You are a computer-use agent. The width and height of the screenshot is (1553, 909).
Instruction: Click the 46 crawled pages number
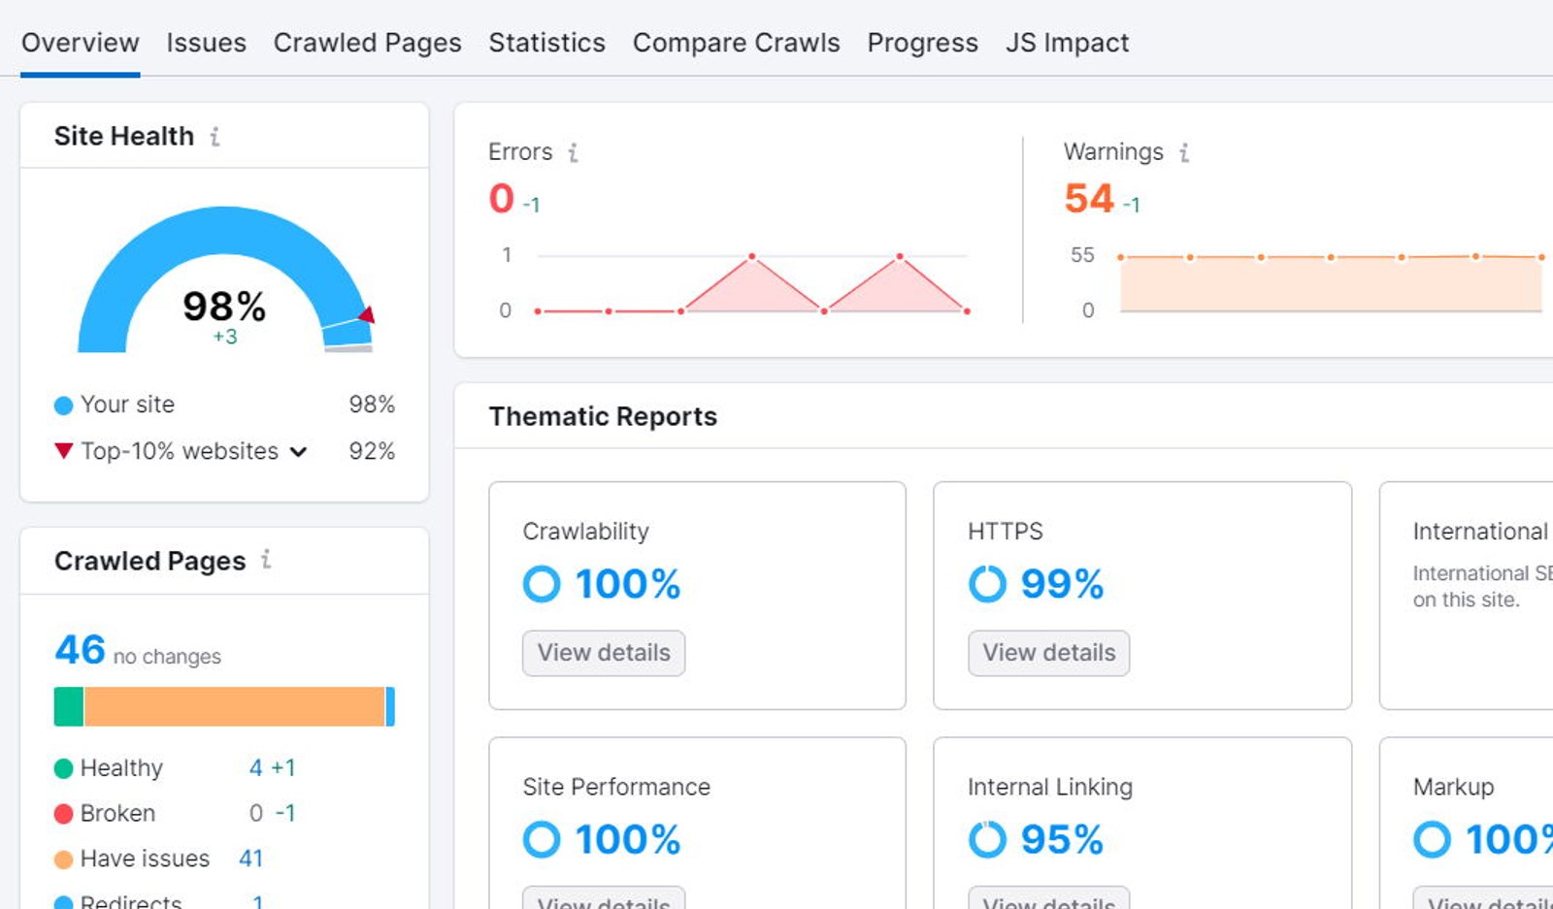point(80,650)
